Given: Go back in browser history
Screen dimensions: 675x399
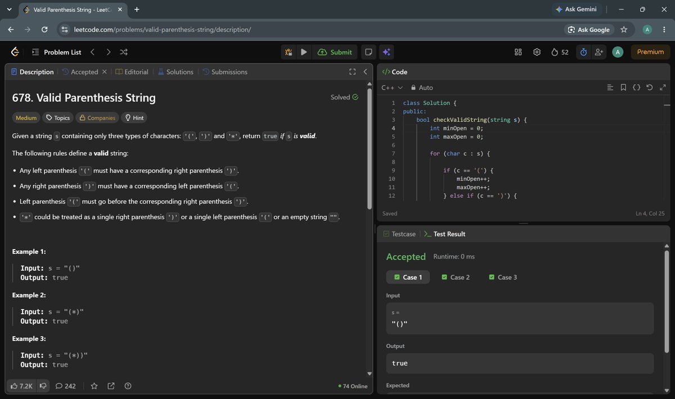Looking at the screenshot, I should click(x=11, y=29).
